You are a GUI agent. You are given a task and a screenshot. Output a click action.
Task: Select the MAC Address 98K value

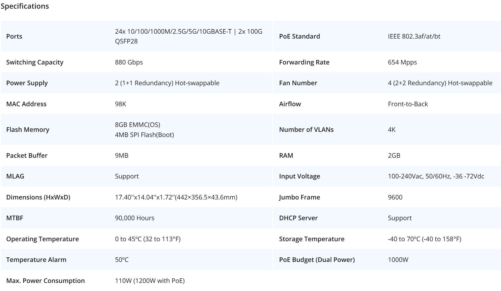click(x=120, y=104)
